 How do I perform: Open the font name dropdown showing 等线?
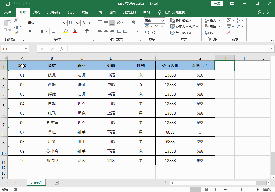[x=65, y=23]
